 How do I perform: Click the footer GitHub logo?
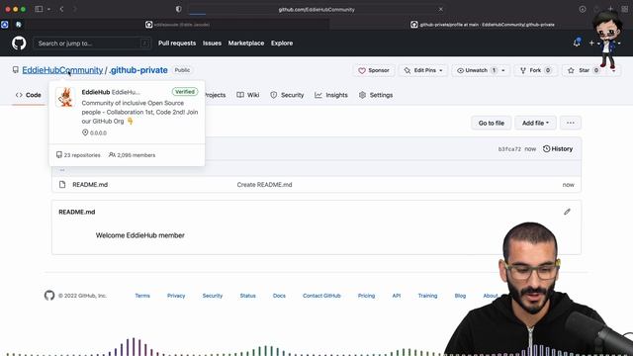click(x=49, y=296)
